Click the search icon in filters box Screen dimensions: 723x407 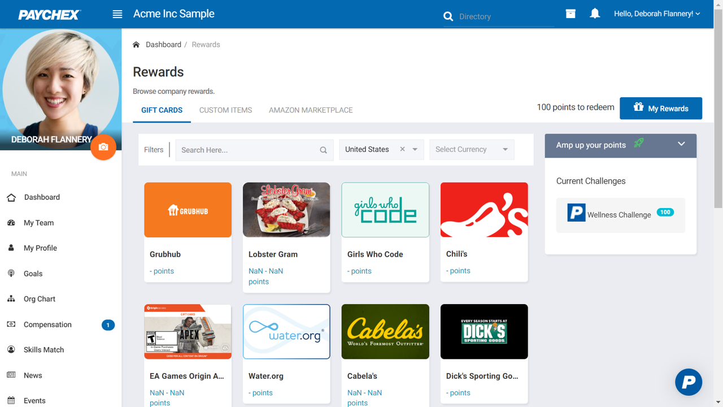[x=323, y=150]
